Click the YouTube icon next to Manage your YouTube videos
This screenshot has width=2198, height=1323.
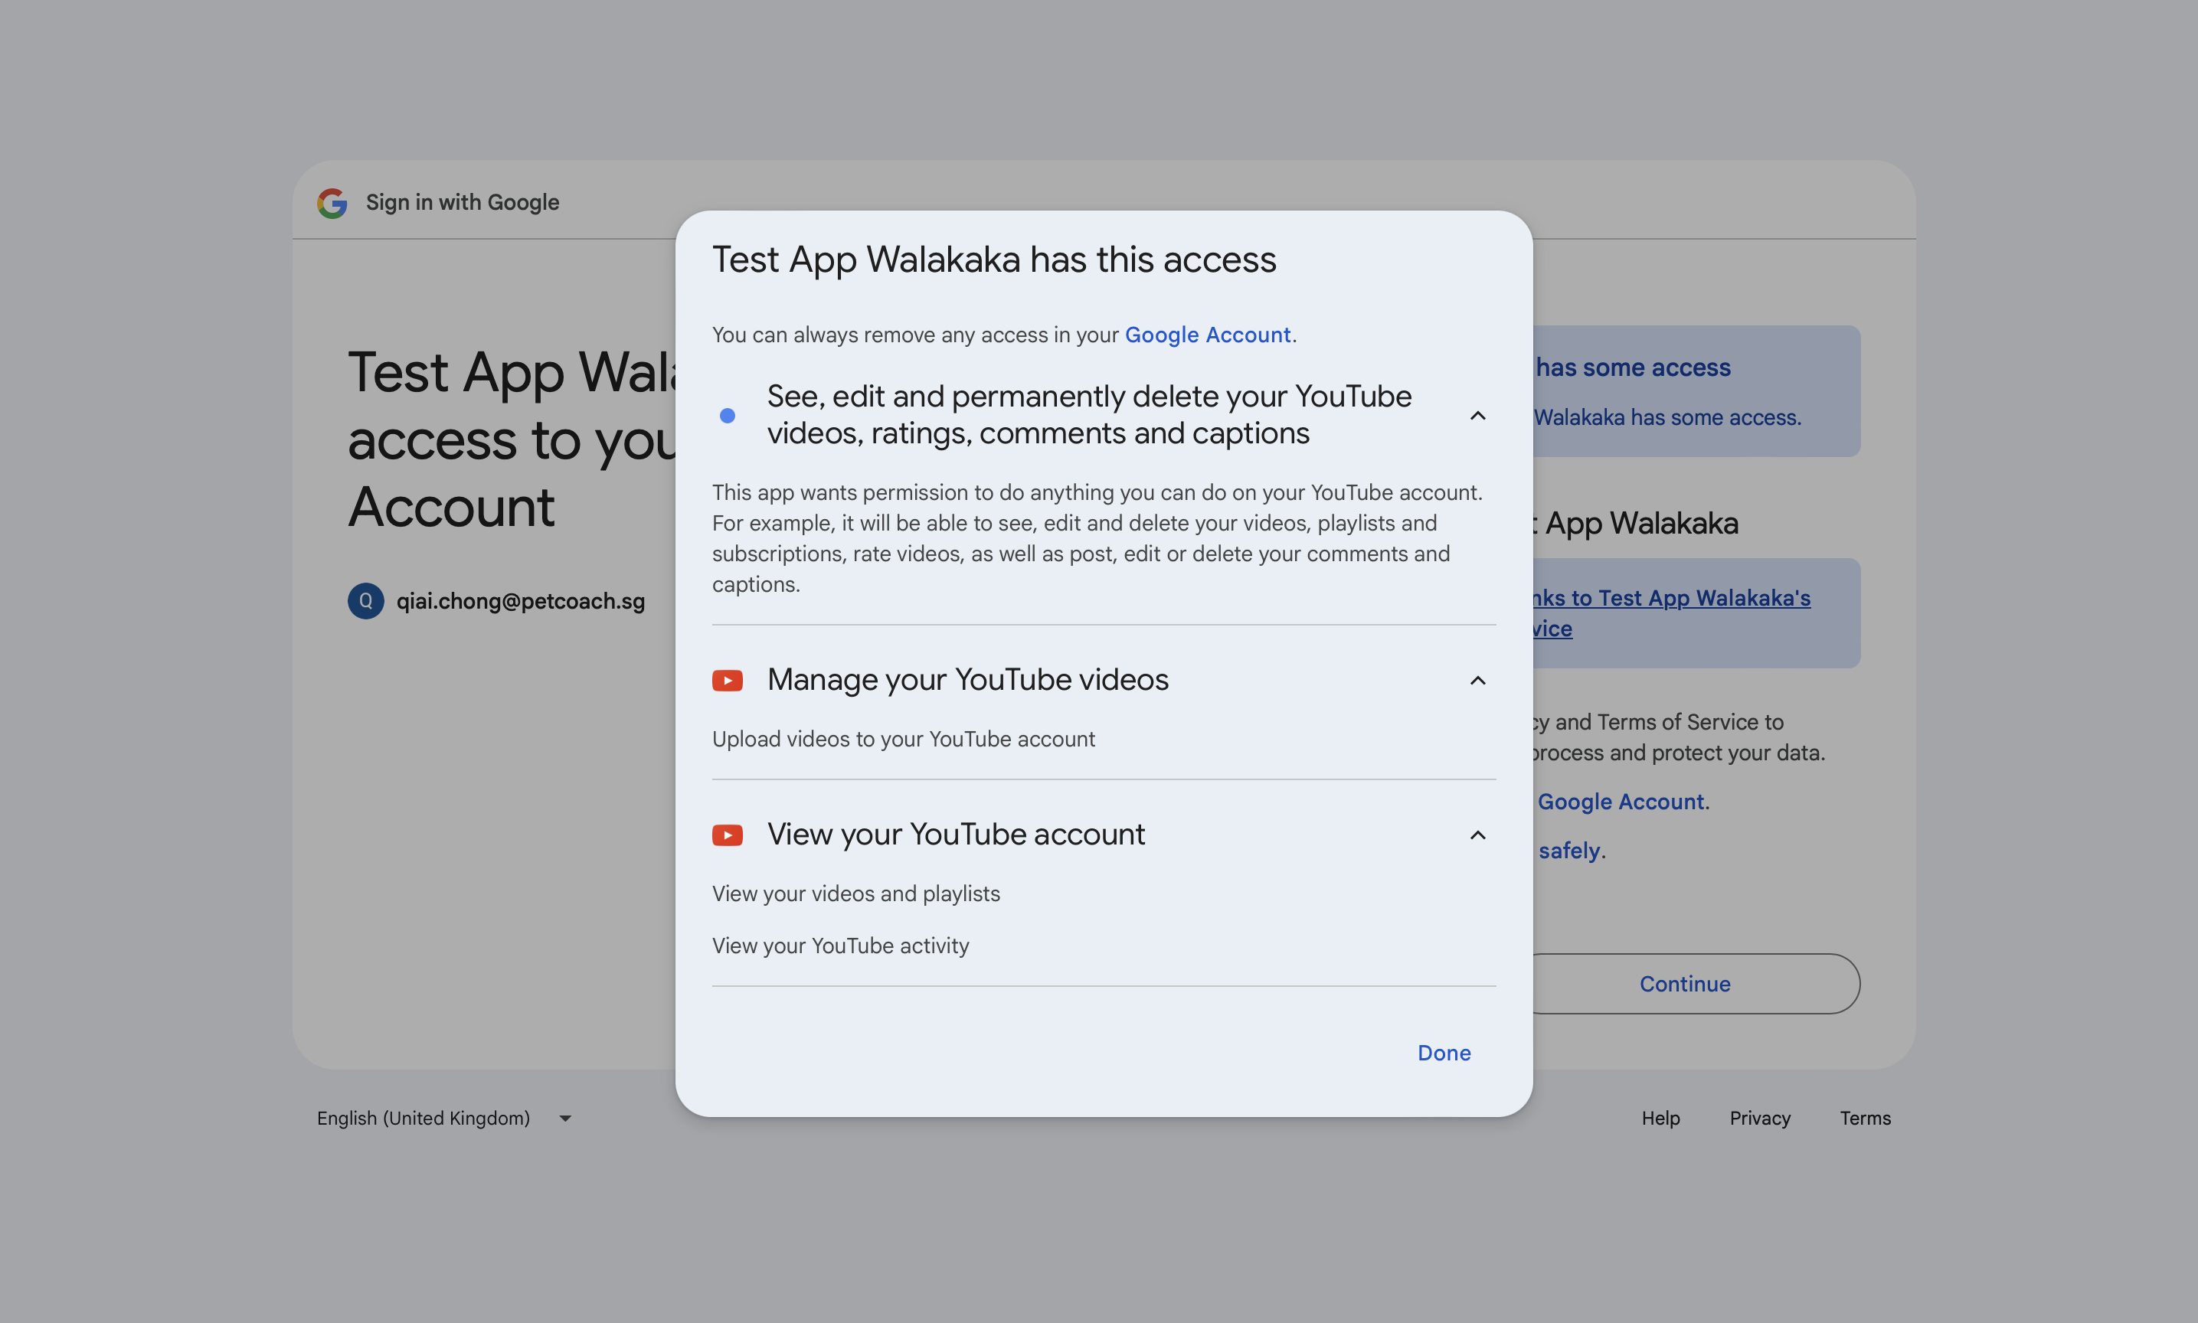click(x=728, y=680)
